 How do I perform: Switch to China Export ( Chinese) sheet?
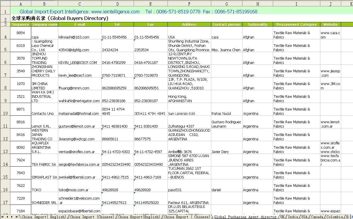(x=187, y=217)
